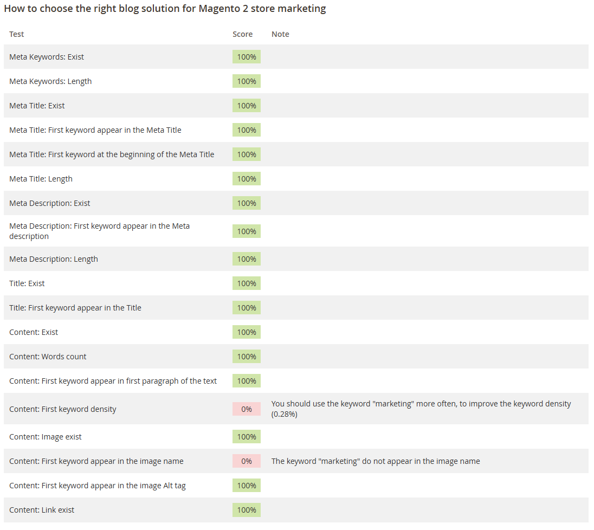Image resolution: width=594 pixels, height=530 pixels.
Task: Click the 'Score' column header
Action: (242, 34)
